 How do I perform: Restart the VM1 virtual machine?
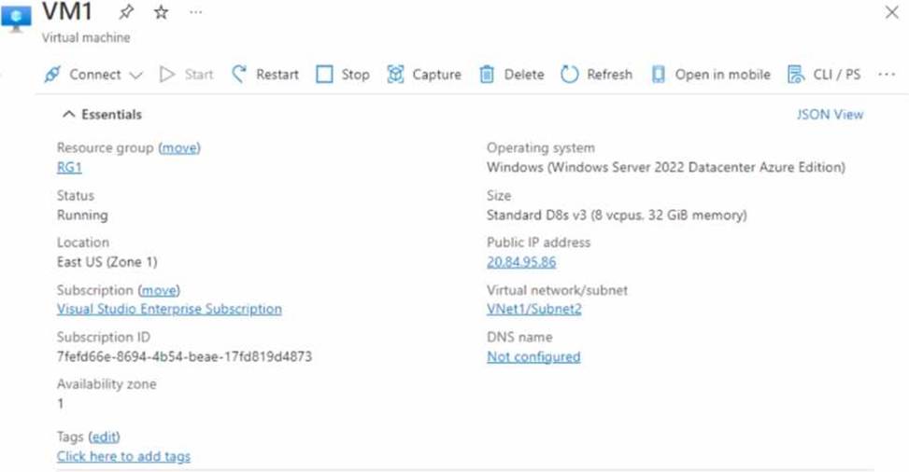coord(265,75)
